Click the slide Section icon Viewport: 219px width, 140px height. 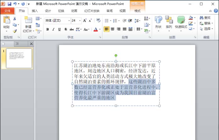click(x=38, y=31)
